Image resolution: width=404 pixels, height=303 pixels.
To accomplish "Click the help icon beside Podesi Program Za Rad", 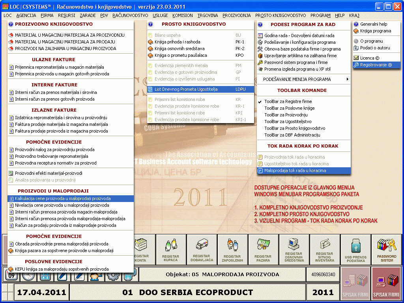I will (260, 25).
